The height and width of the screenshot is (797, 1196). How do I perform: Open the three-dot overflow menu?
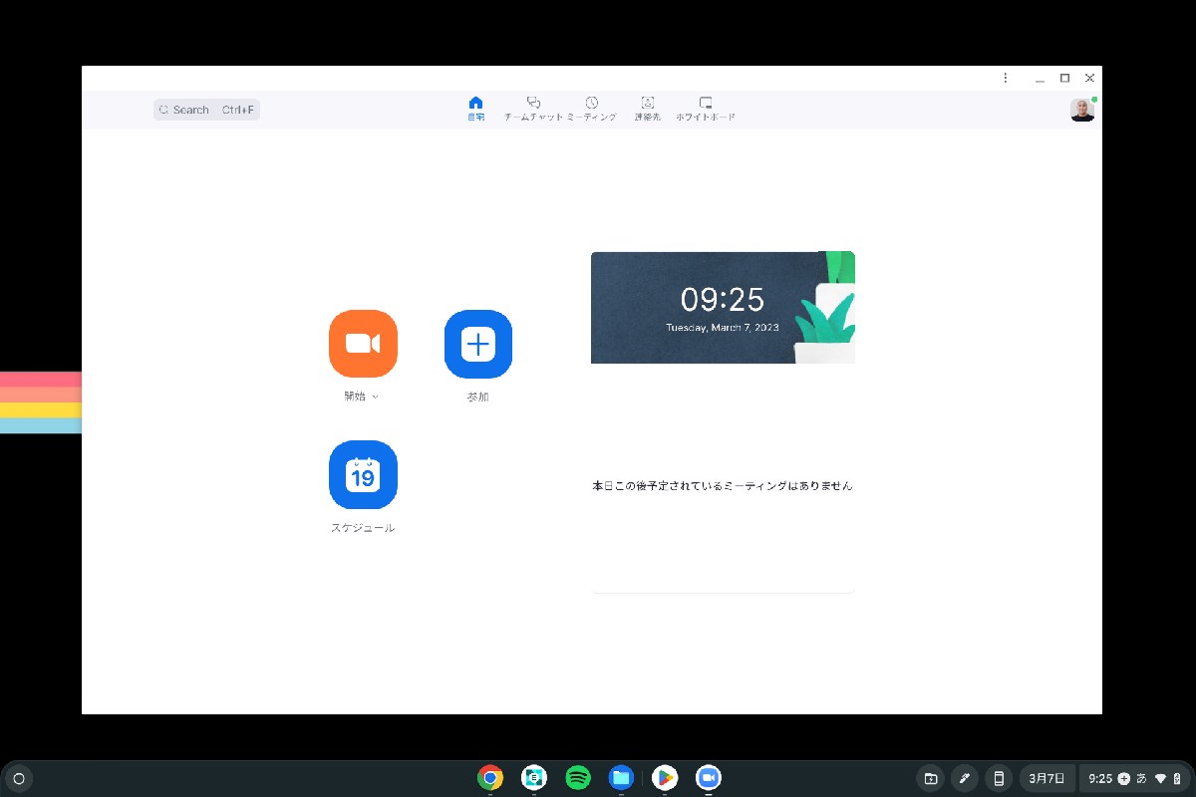[x=1005, y=78]
